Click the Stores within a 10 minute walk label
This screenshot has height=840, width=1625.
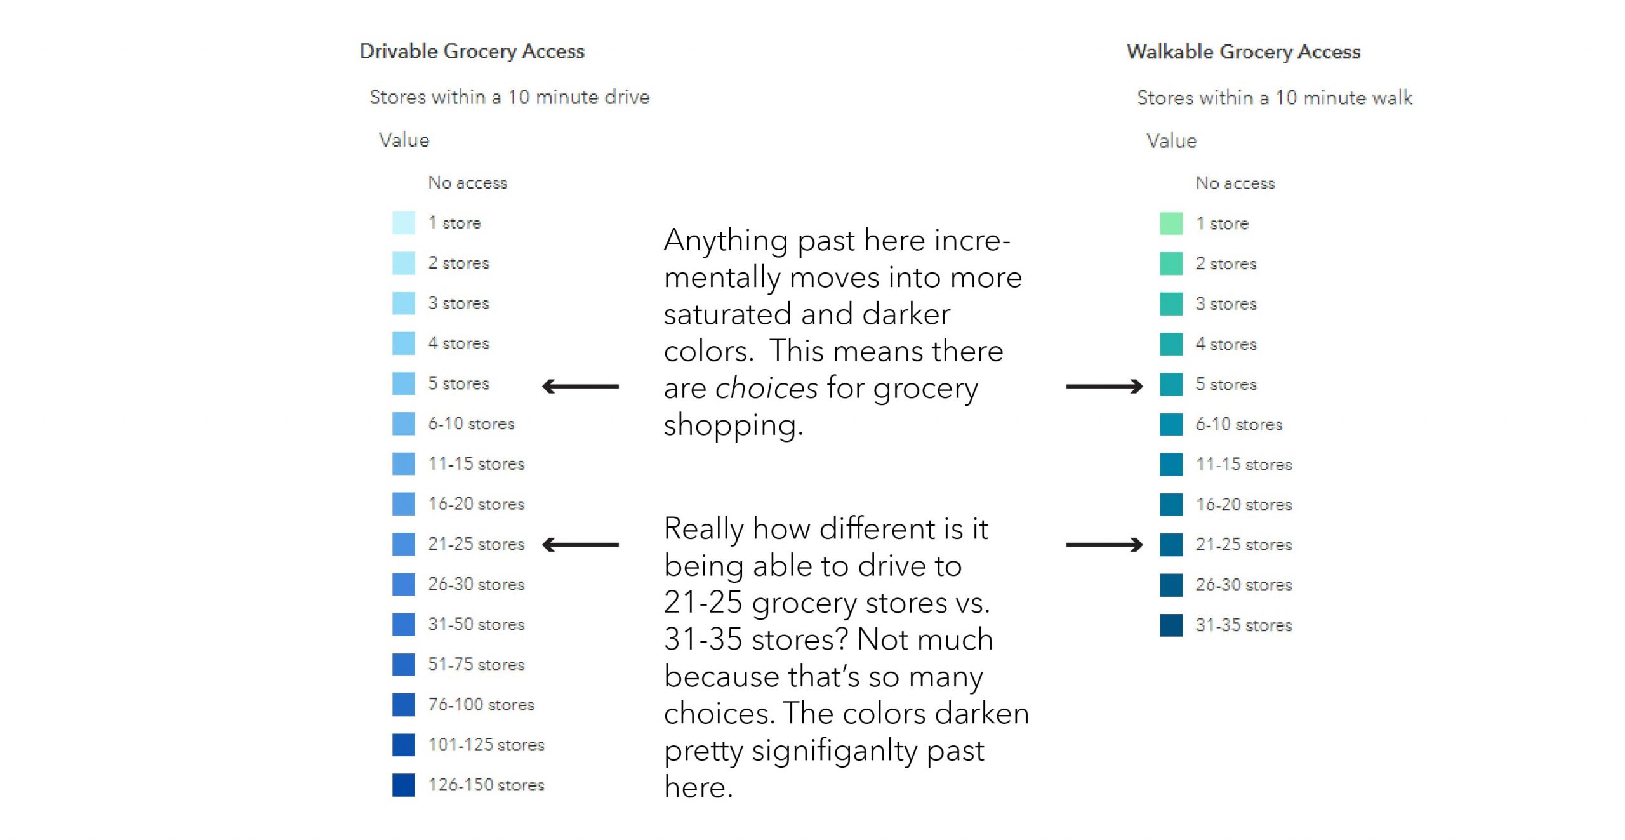1275,98
